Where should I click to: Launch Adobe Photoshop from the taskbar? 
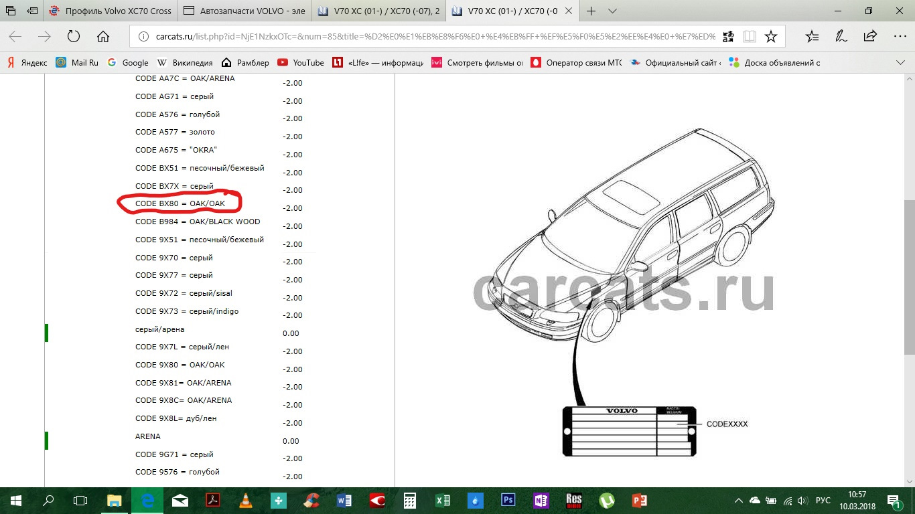[x=508, y=501]
